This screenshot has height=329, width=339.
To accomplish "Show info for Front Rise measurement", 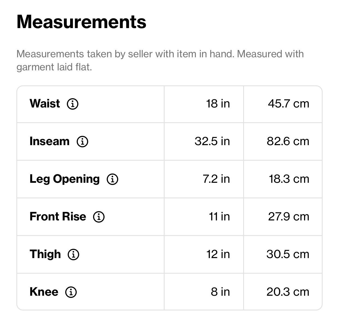I will (x=99, y=217).
